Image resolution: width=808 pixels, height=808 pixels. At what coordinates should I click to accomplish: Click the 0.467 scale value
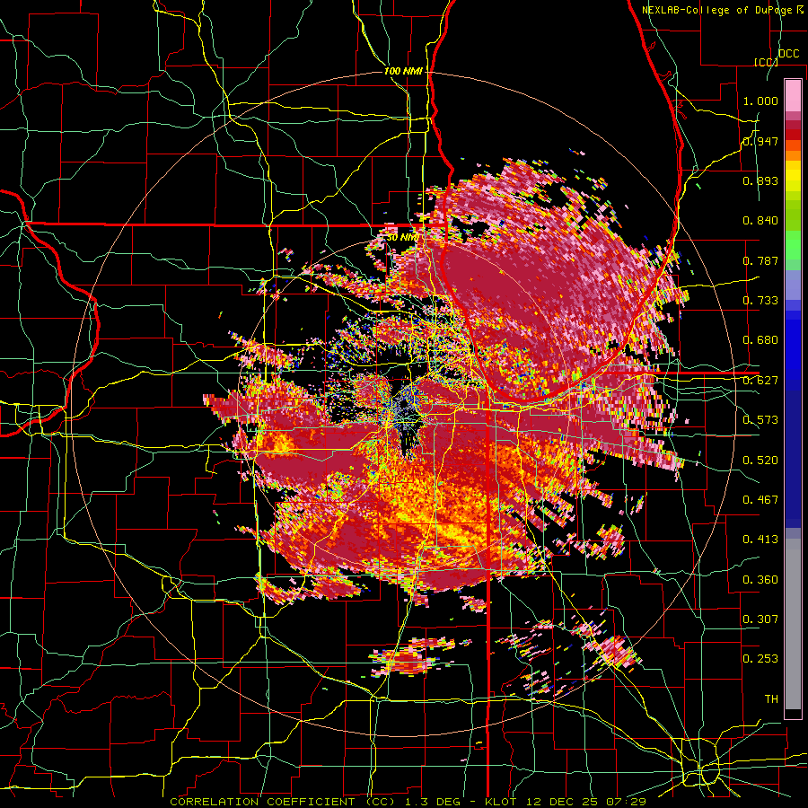760,500
